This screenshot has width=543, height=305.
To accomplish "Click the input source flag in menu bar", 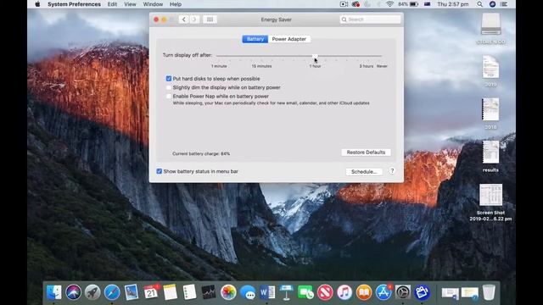I will pos(427,4).
